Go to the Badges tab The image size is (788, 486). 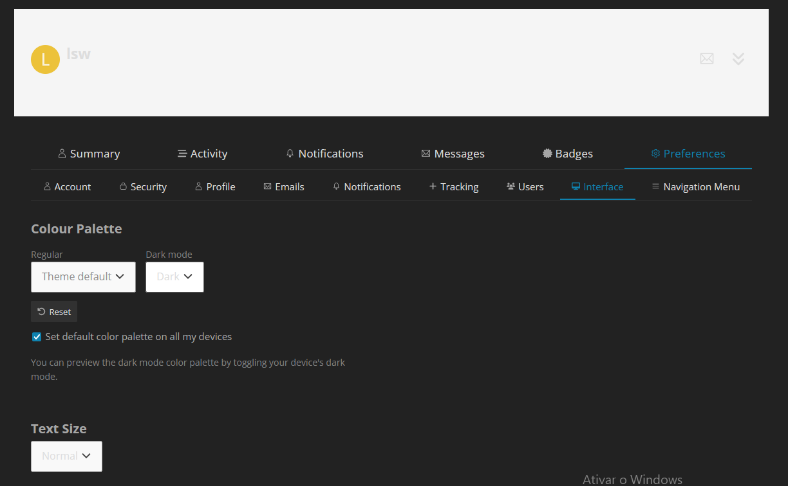click(567, 154)
